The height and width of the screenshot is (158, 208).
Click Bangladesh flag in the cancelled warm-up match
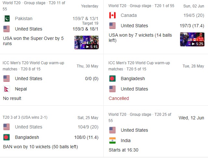(112, 79)
